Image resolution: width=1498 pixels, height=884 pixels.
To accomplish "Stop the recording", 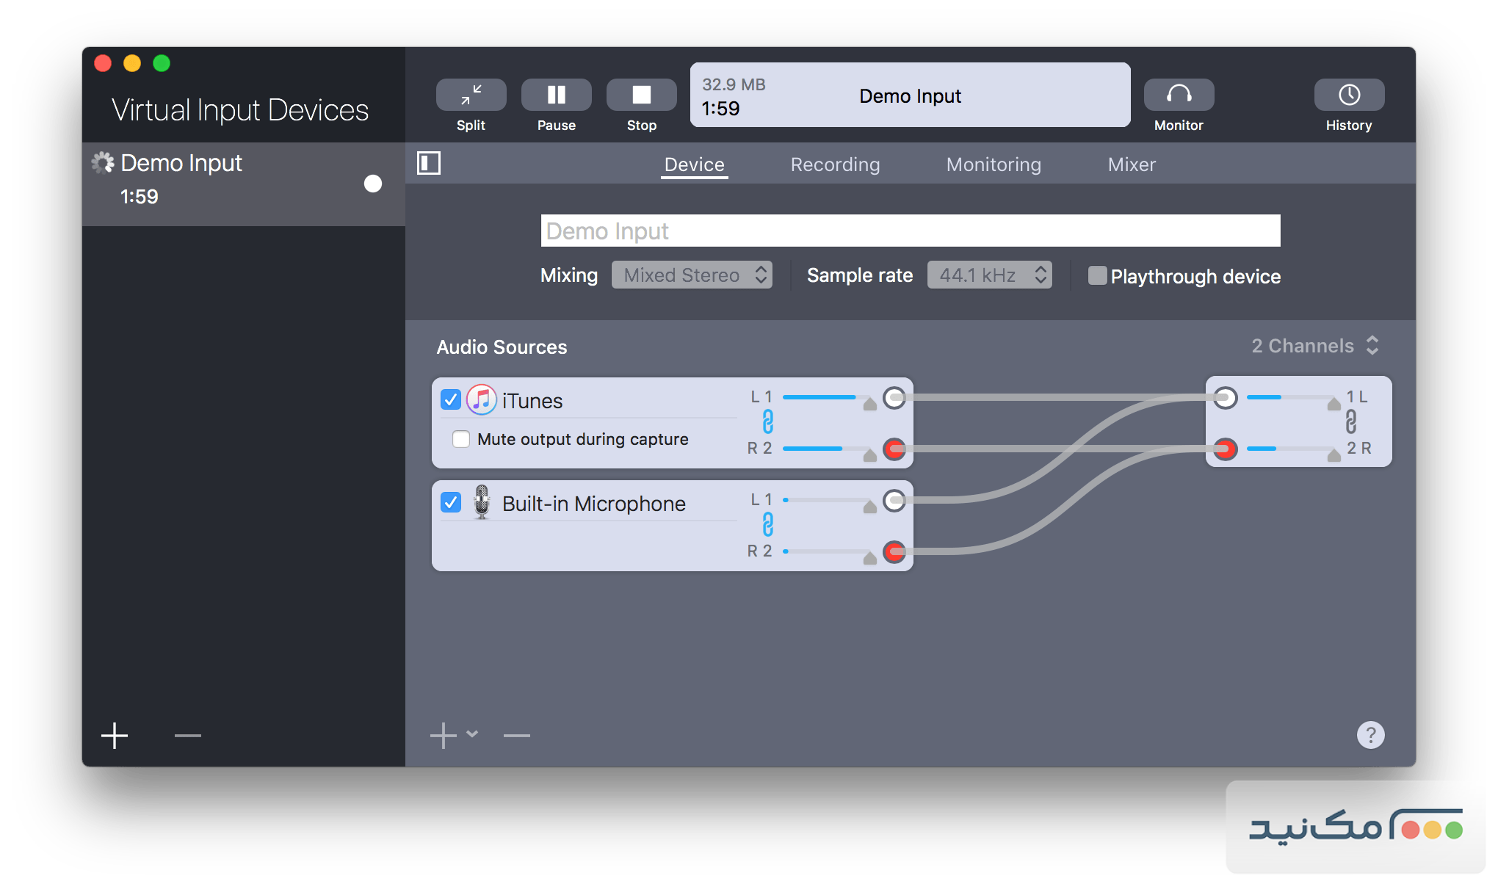I will coord(641,95).
